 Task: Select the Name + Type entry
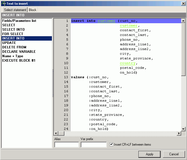click(27, 56)
